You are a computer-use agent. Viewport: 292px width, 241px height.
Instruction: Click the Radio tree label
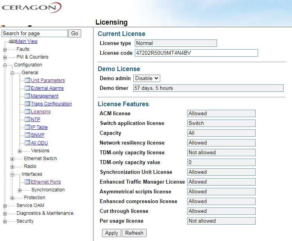coord(30,166)
